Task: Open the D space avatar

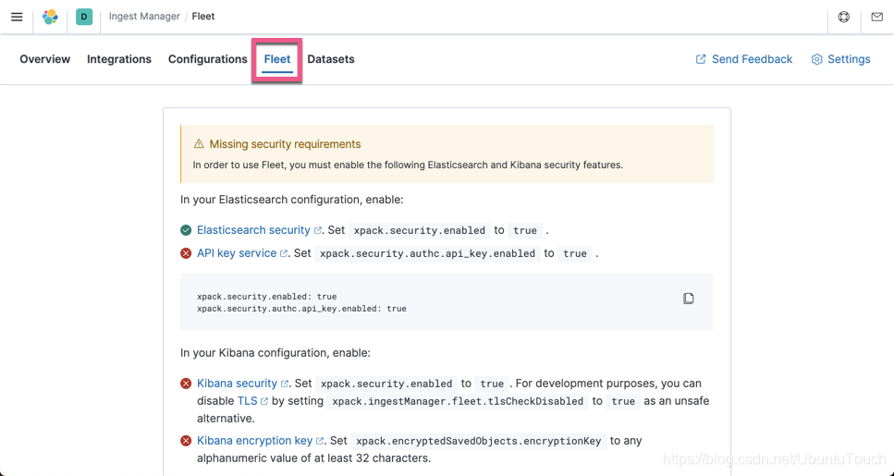Action: pos(84,17)
